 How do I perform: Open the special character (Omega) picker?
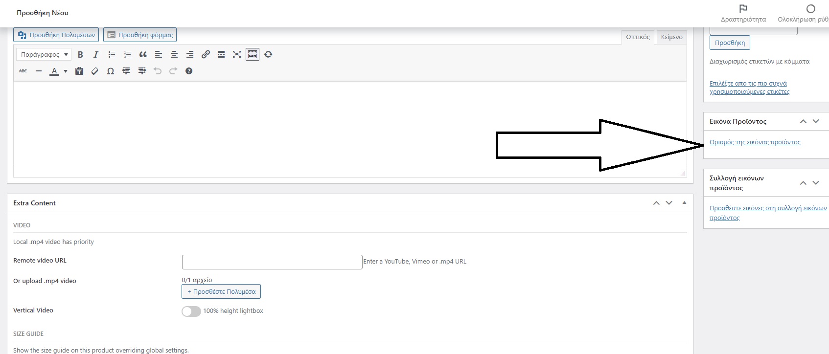coord(111,71)
